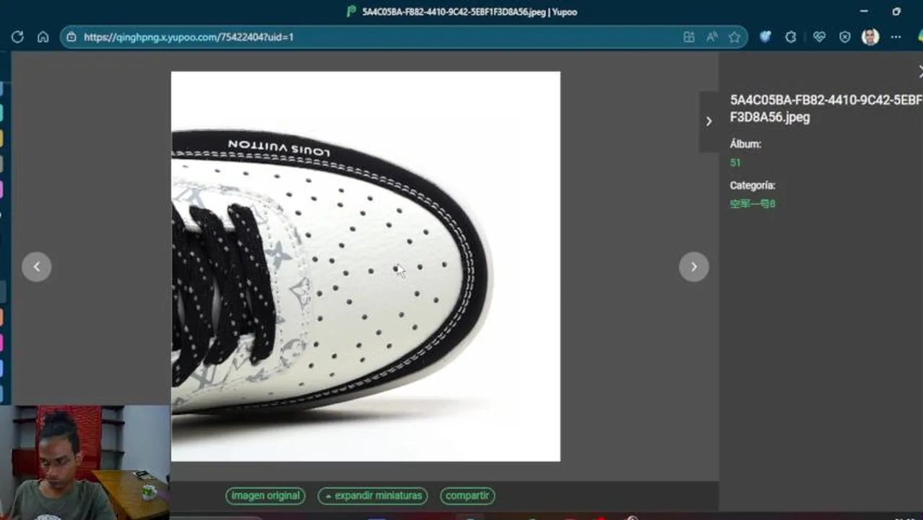Click the yupoo URL address bar

[404, 37]
